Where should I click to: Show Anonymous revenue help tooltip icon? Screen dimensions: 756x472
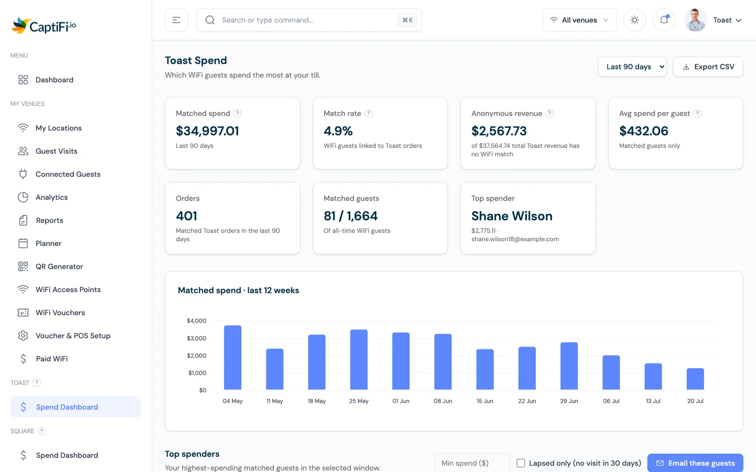point(550,113)
